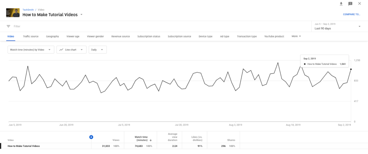Click the download report icon
The image size is (368, 154).
[x=341, y=4]
